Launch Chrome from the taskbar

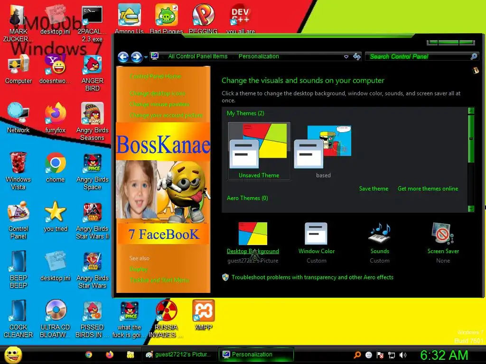coord(89,355)
